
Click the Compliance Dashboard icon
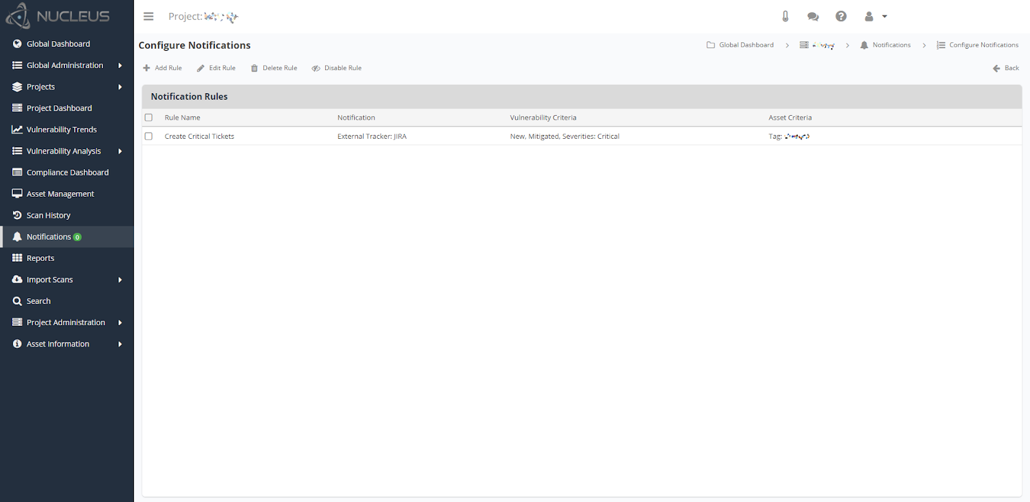(x=17, y=172)
